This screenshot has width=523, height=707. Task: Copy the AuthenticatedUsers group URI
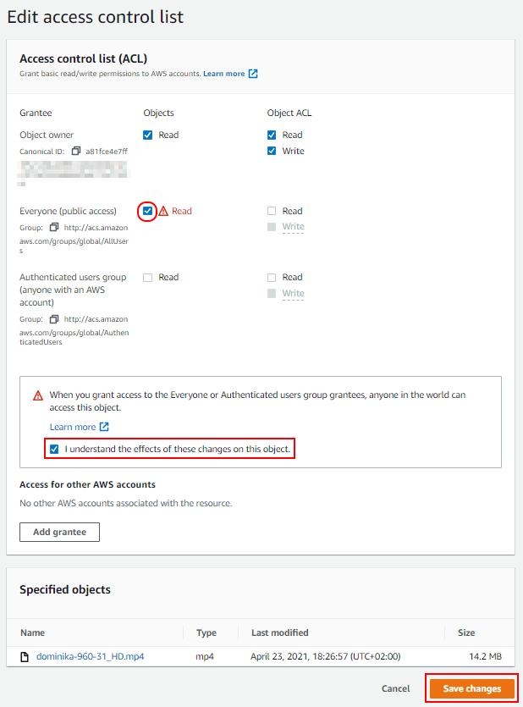click(54, 318)
